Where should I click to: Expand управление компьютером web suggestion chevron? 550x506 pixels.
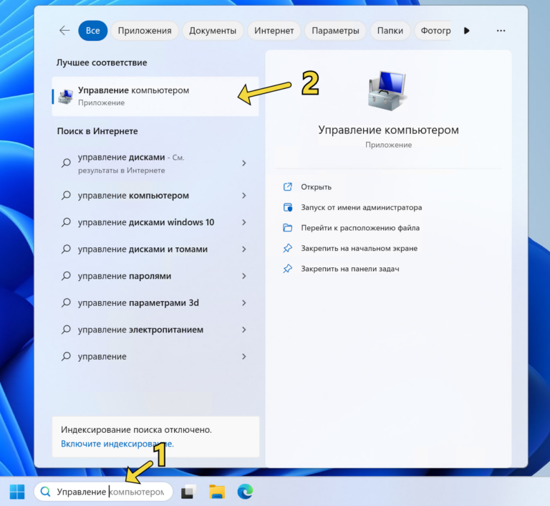[244, 196]
